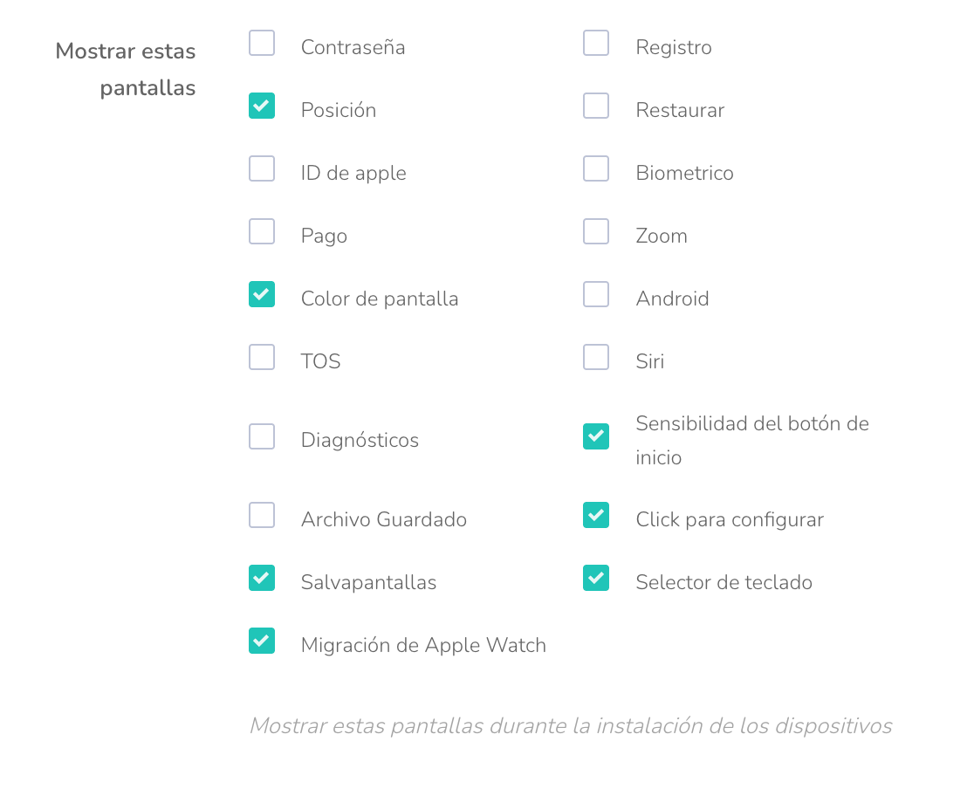The width and height of the screenshot is (967, 796).
Task: Check the Registro checkbox
Action: click(596, 43)
